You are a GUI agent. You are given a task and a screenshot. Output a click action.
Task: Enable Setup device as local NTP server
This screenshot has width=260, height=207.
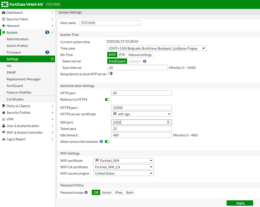[110, 74]
